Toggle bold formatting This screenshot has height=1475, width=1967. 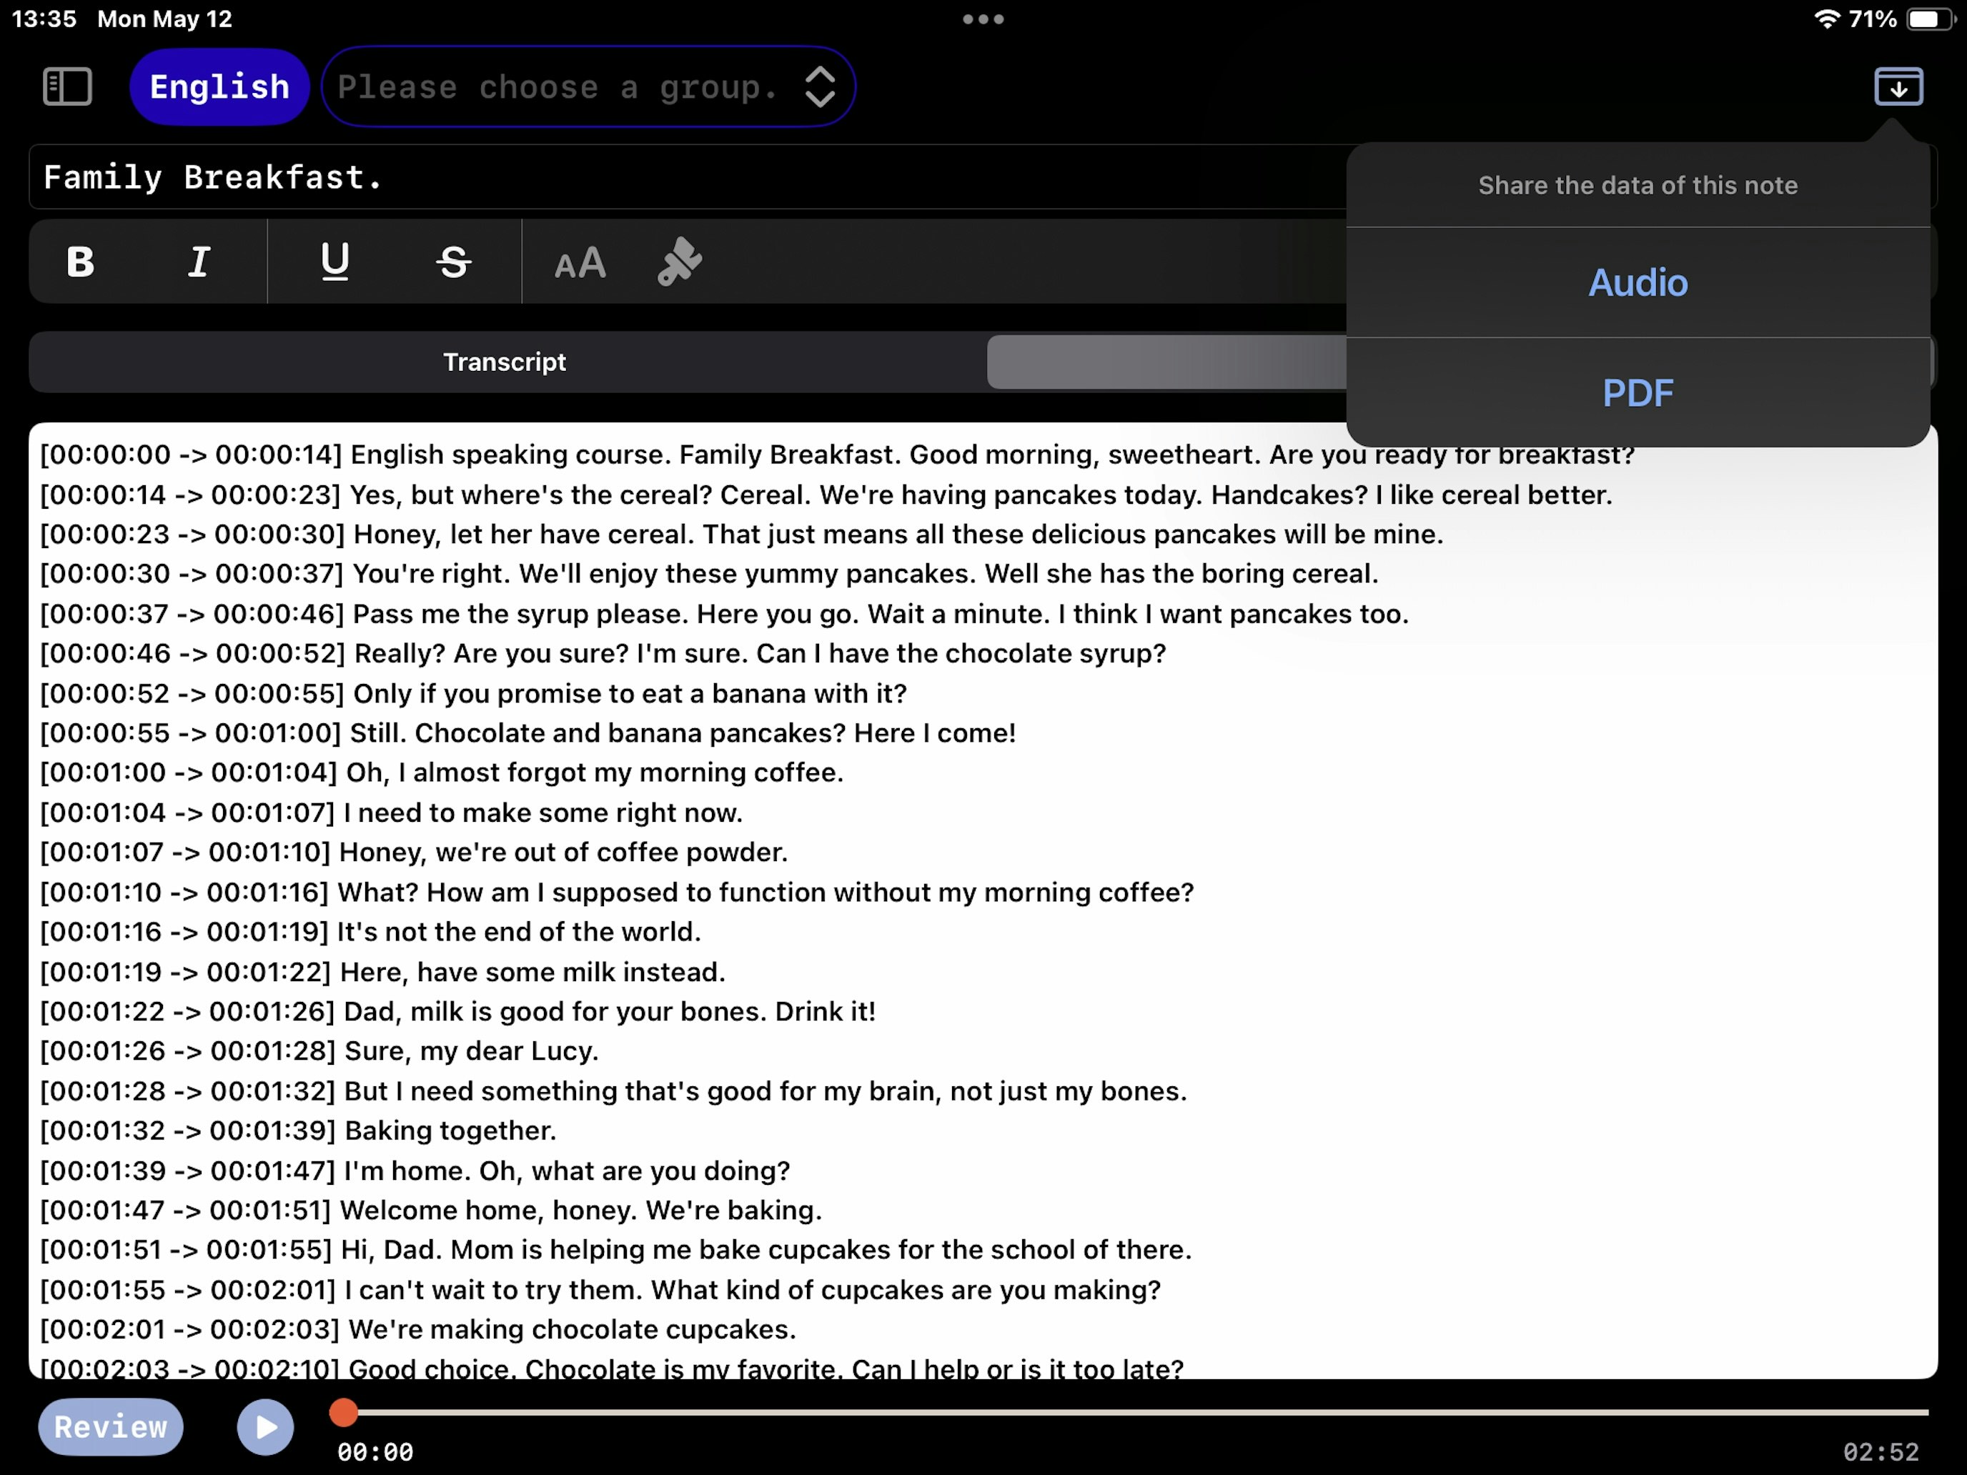[x=80, y=262]
